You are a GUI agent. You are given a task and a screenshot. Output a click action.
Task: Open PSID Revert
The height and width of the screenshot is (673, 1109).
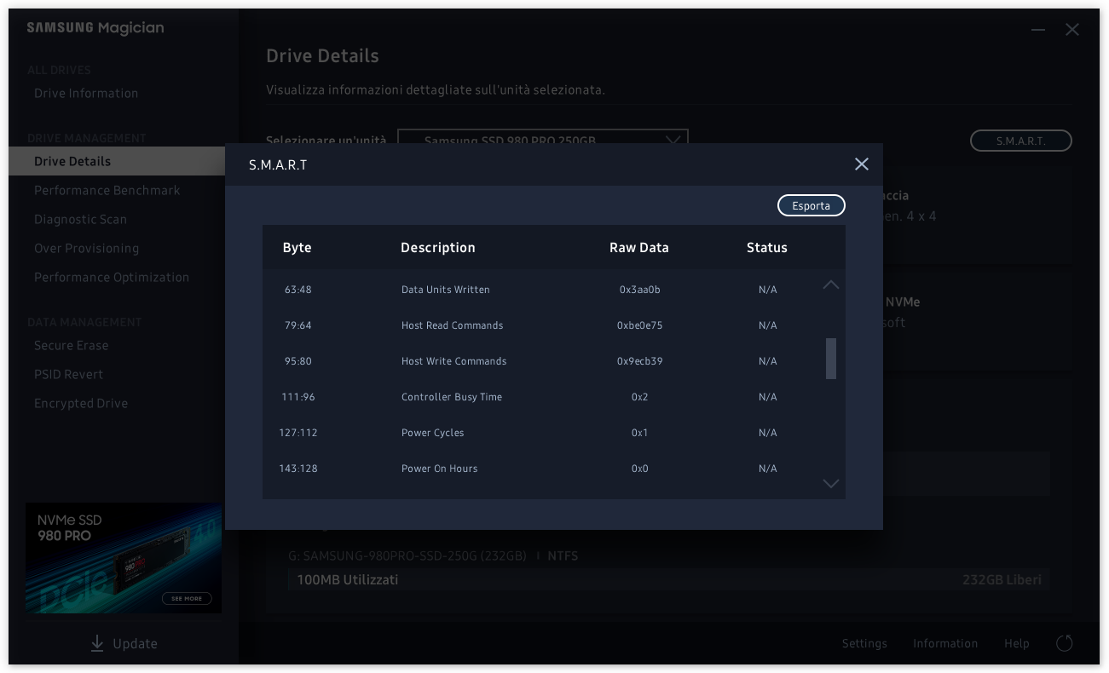68,375
